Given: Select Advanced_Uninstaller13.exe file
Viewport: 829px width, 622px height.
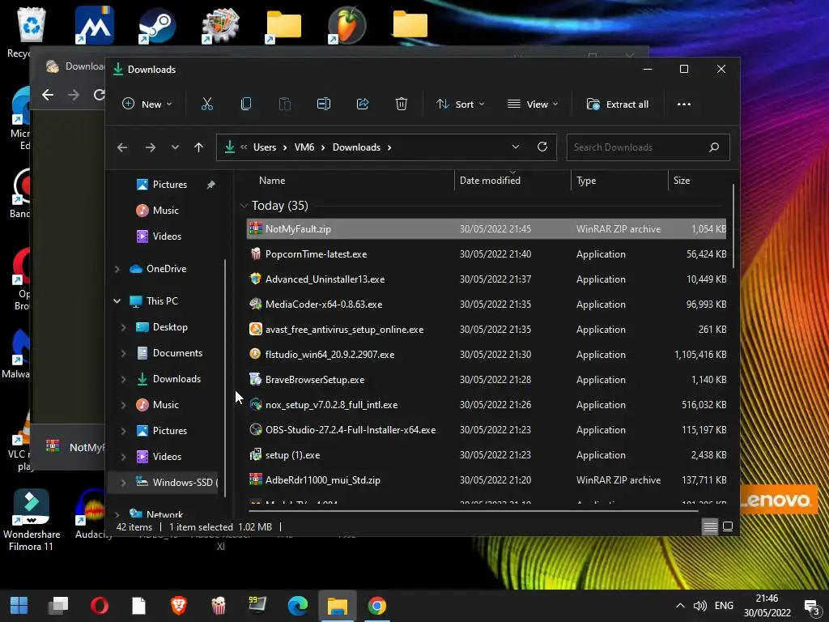Looking at the screenshot, I should [x=487, y=279].
